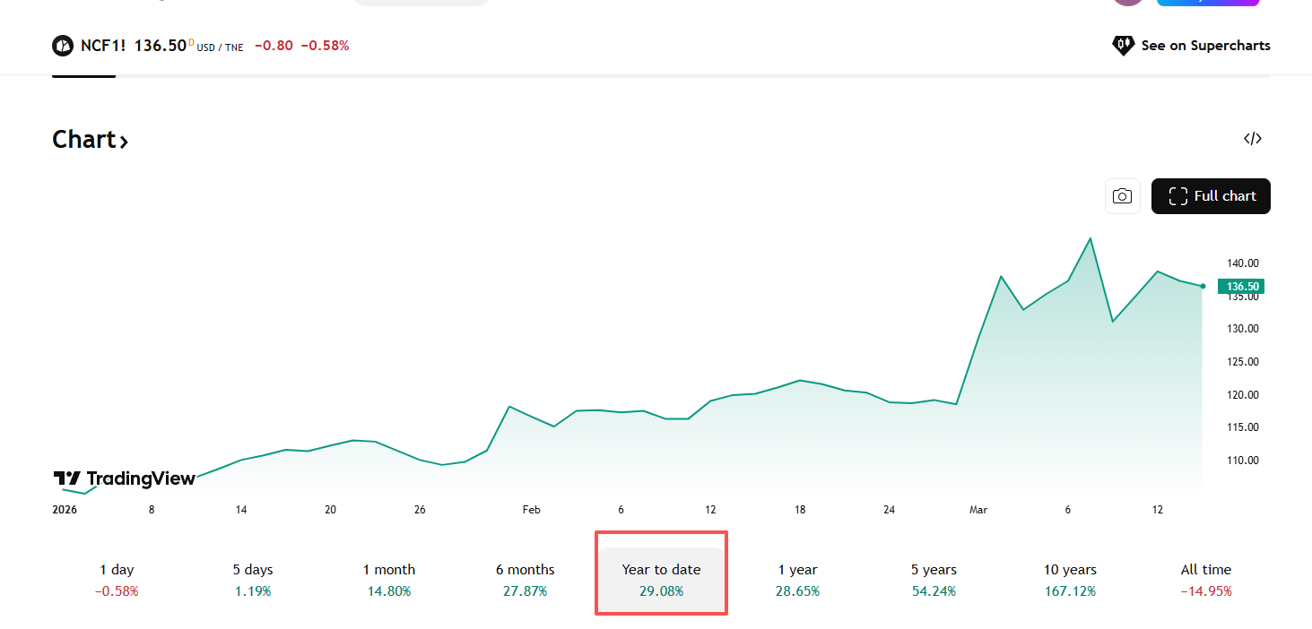Switch to the 5 days range
This screenshot has height=629, width=1312.
(x=253, y=580)
